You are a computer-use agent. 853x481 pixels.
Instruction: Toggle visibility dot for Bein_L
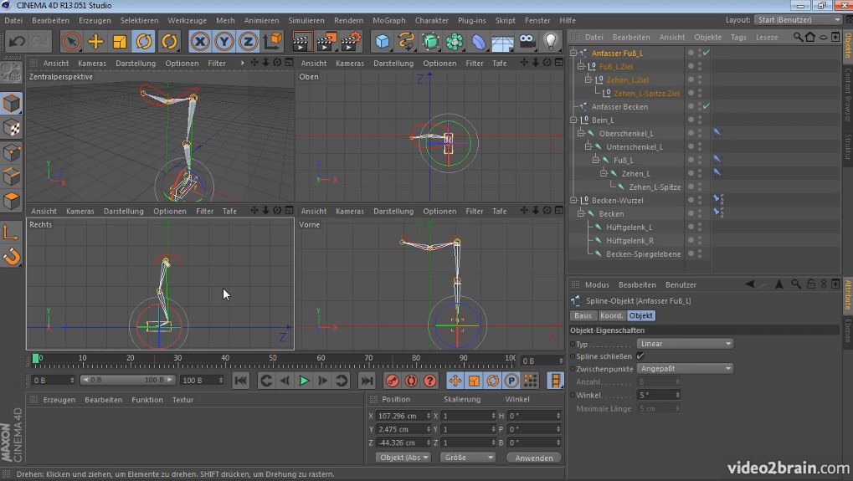coord(691,120)
